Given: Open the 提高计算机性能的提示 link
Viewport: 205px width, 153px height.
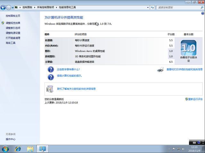Looking at the screenshot, I should (70, 76).
